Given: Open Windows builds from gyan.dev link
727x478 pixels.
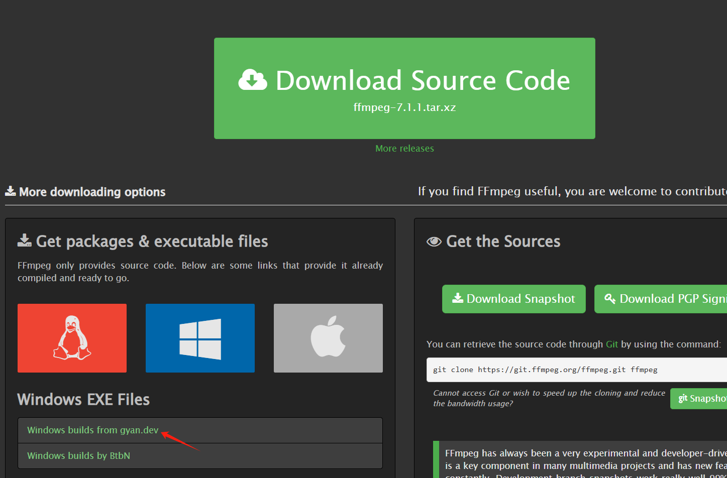Looking at the screenshot, I should [92, 430].
